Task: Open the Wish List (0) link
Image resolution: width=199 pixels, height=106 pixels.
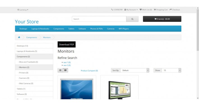Action: pyautogui.click(x=146, y=9)
